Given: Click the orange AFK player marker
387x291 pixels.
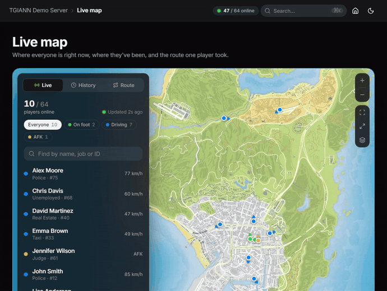Looking at the screenshot, I should click(x=258, y=240).
